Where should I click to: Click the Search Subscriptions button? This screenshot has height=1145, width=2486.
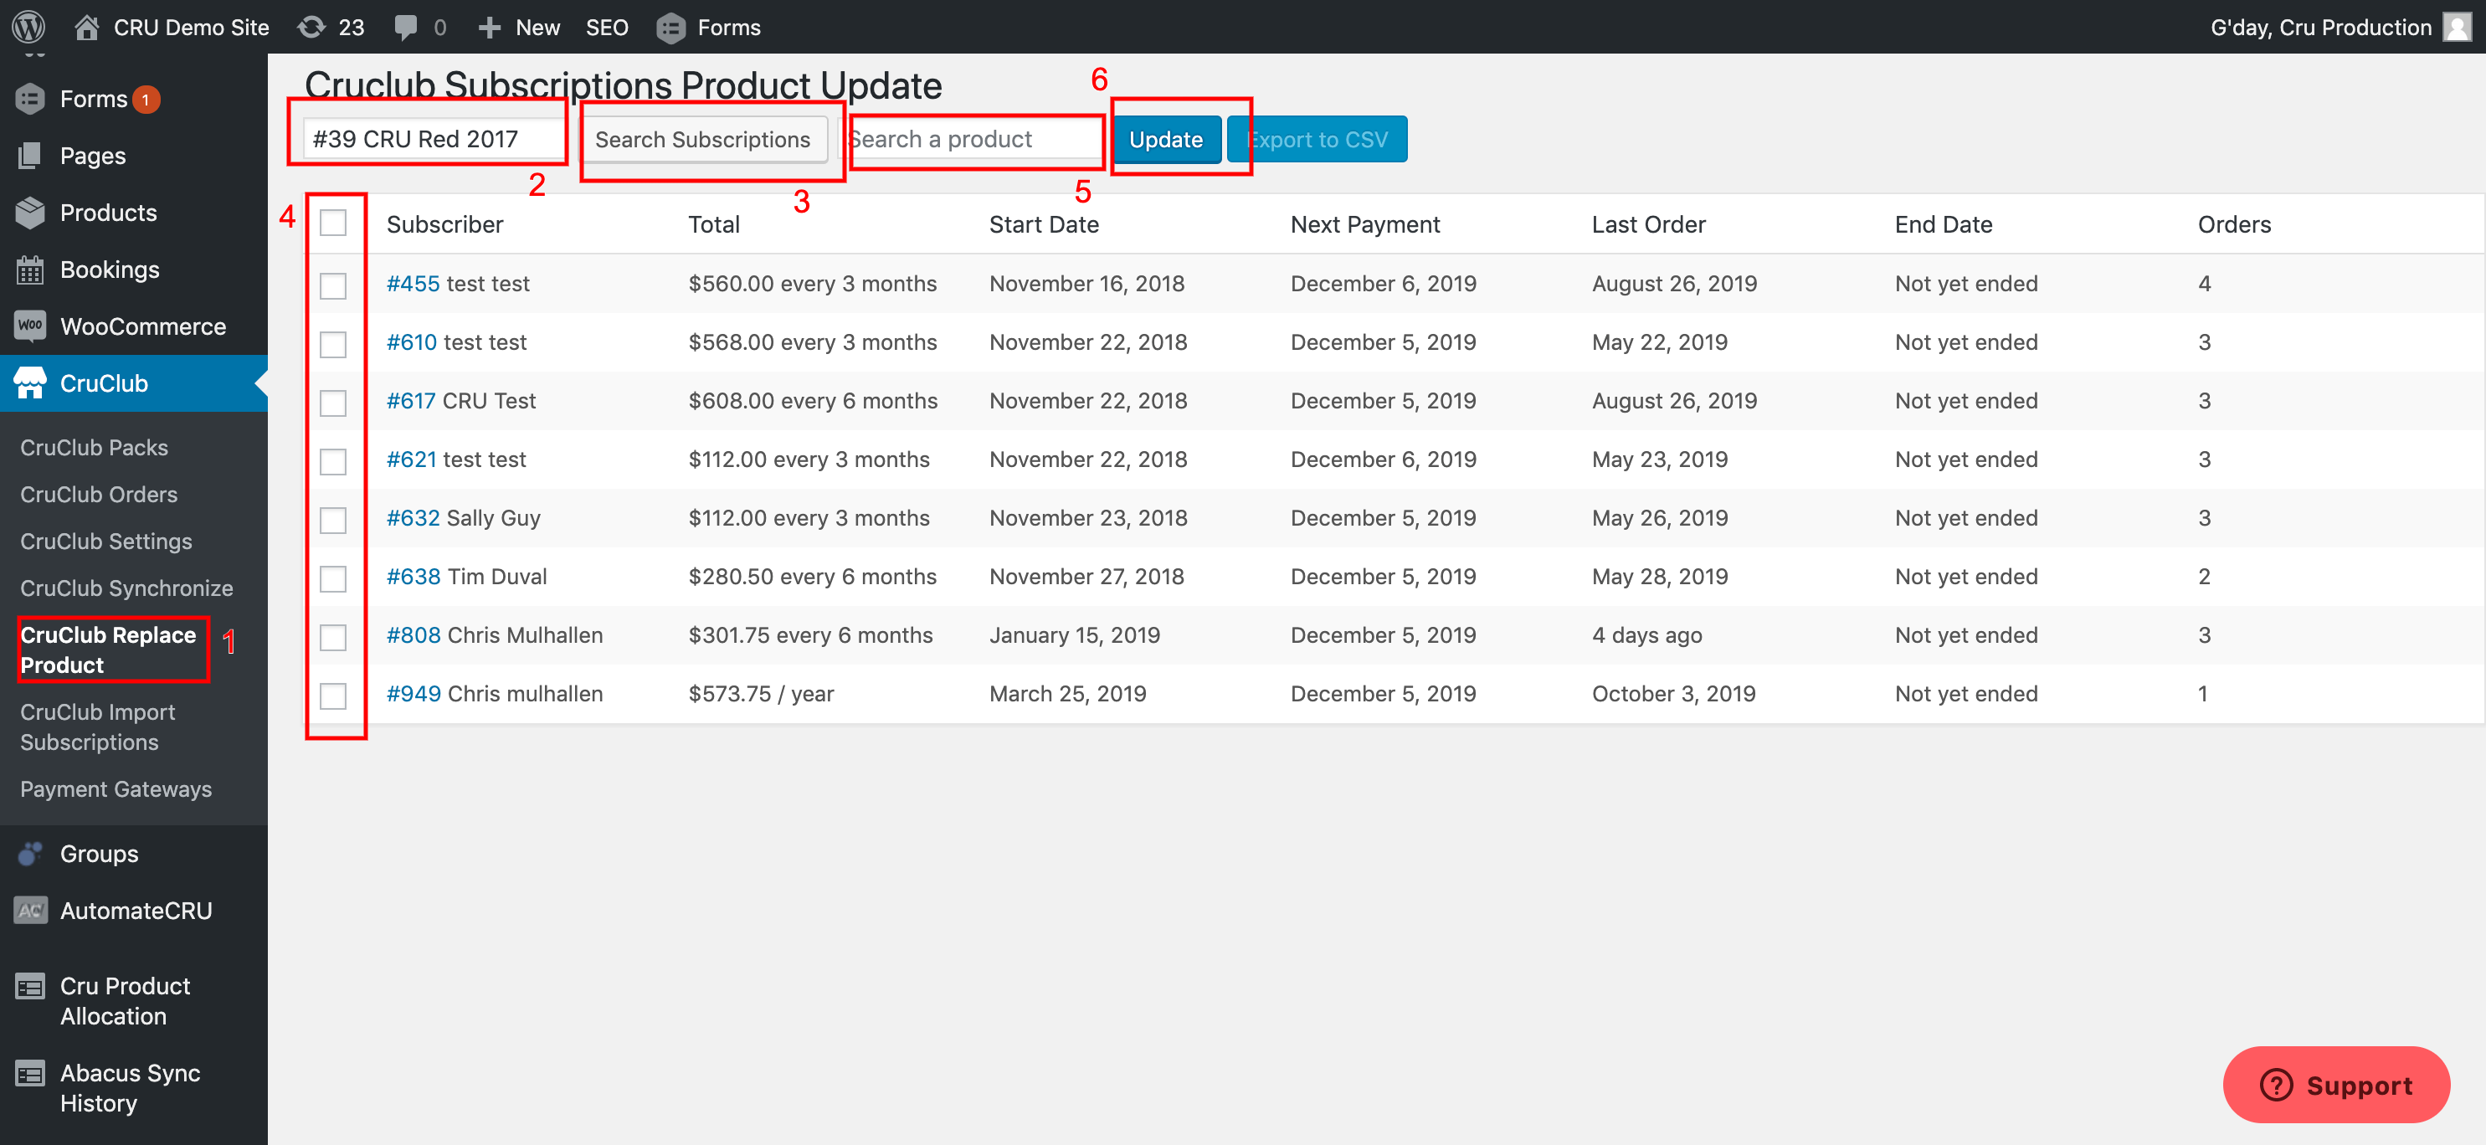click(702, 139)
